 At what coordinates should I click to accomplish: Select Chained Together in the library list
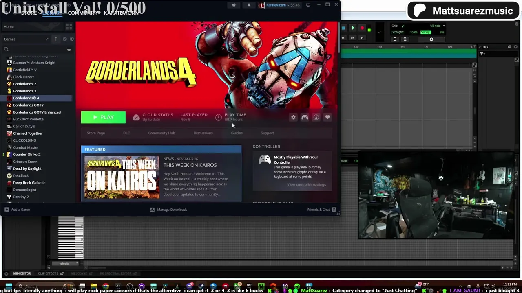point(28,133)
